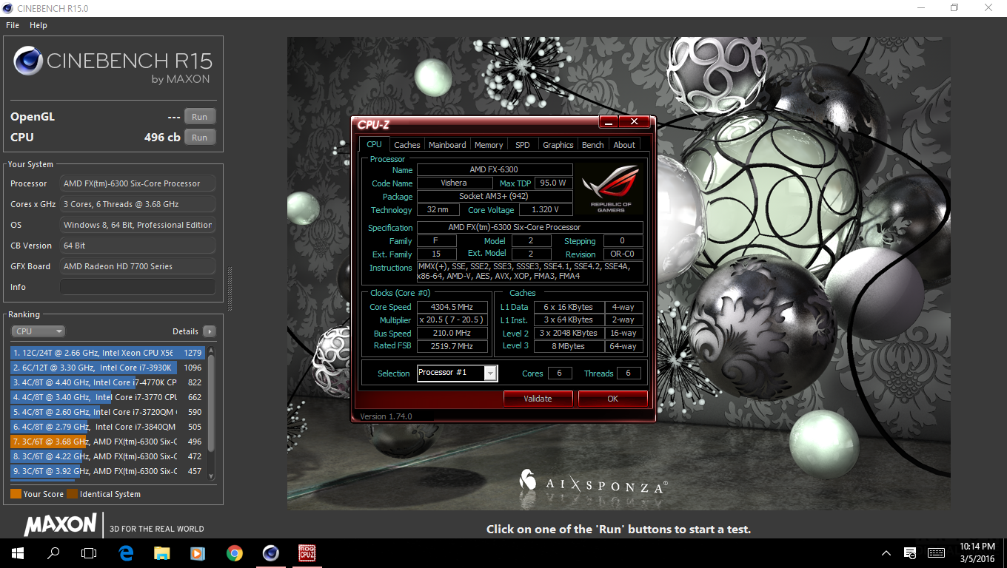This screenshot has width=1007, height=568.
Task: Open the media player taskbar icon
Action: [x=198, y=552]
